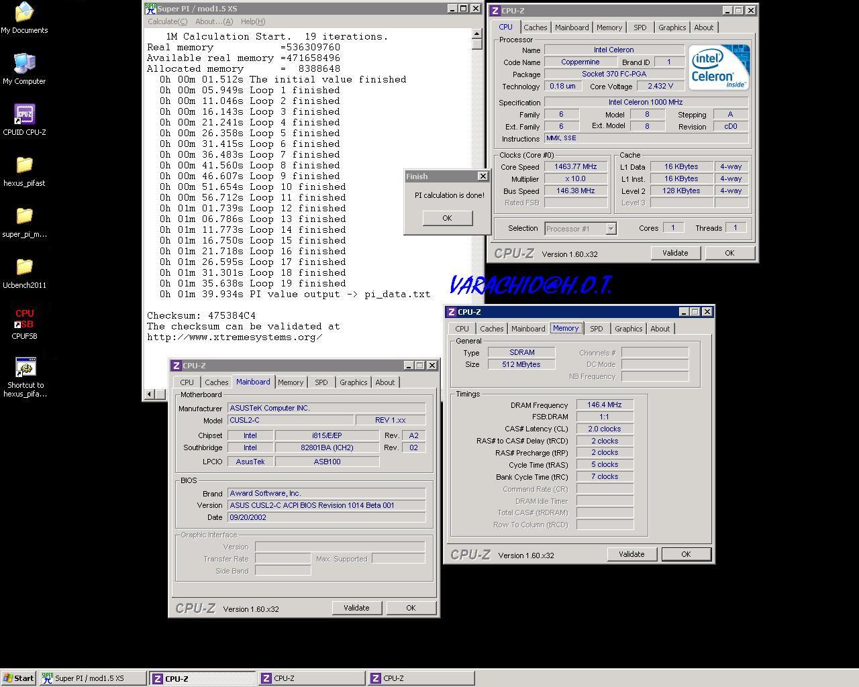Click the Code Name Coppermine field
Screen dimensions: 859x687
point(580,62)
